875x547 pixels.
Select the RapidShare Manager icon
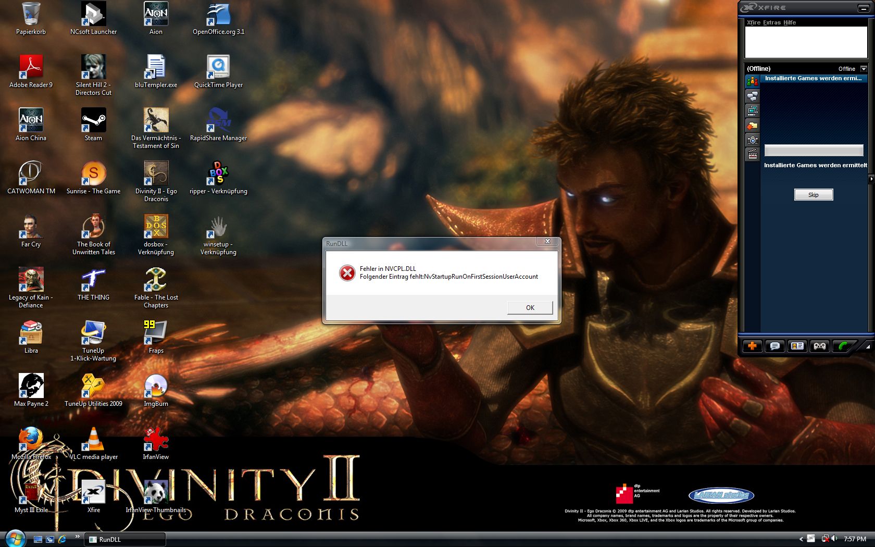(218, 125)
